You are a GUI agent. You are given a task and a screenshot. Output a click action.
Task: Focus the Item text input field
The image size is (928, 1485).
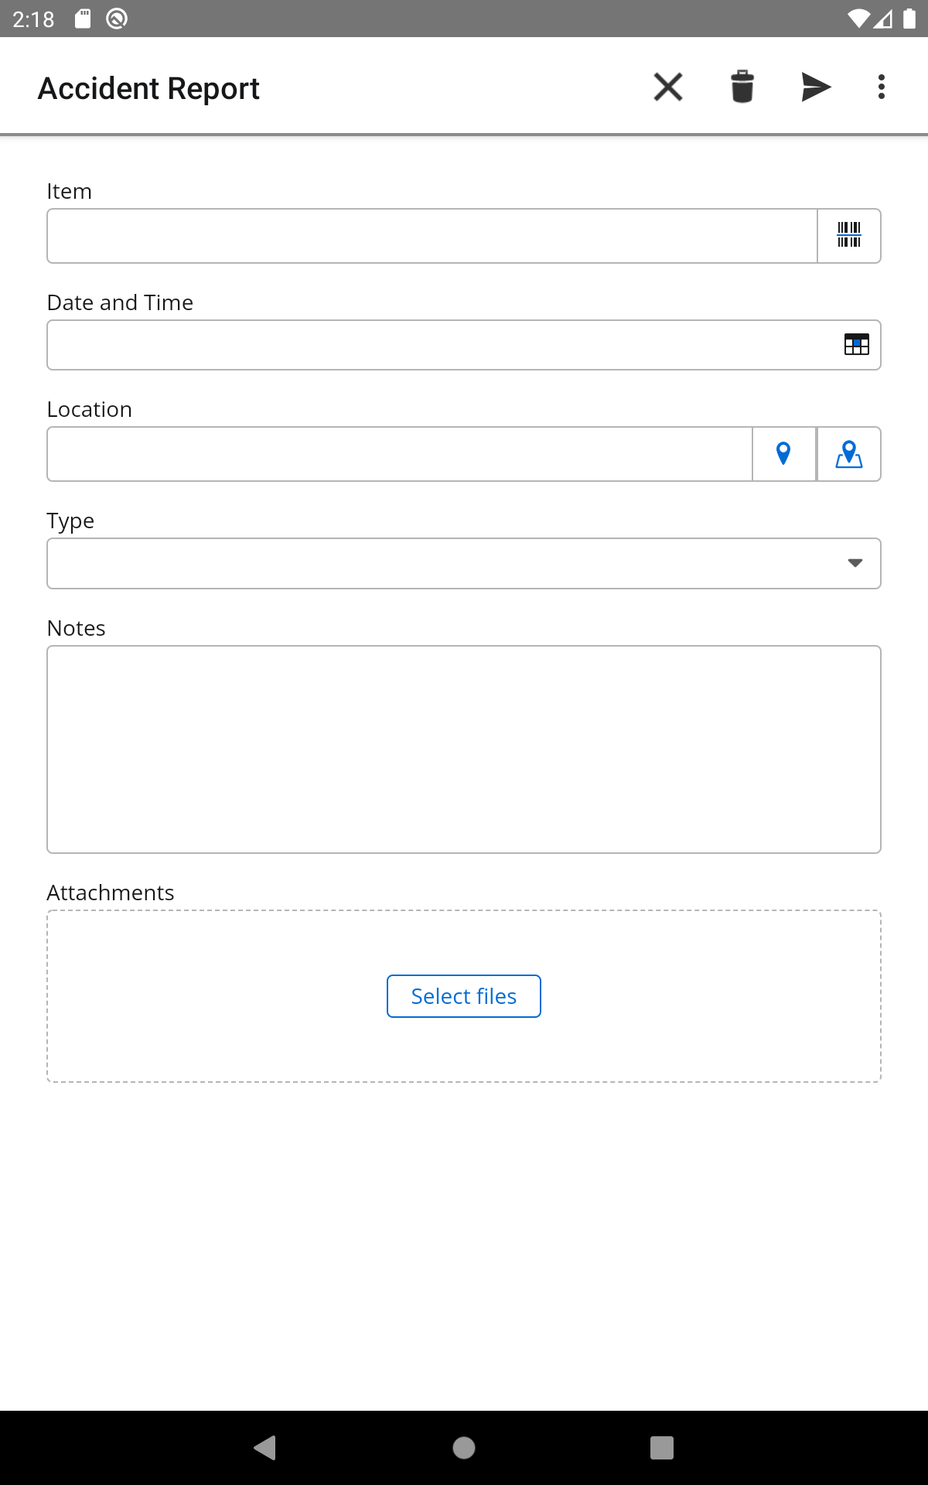(x=432, y=236)
